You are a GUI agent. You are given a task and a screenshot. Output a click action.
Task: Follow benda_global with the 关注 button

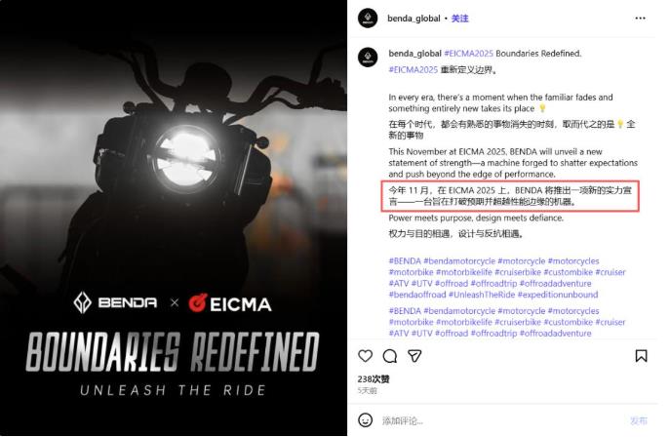(x=459, y=19)
